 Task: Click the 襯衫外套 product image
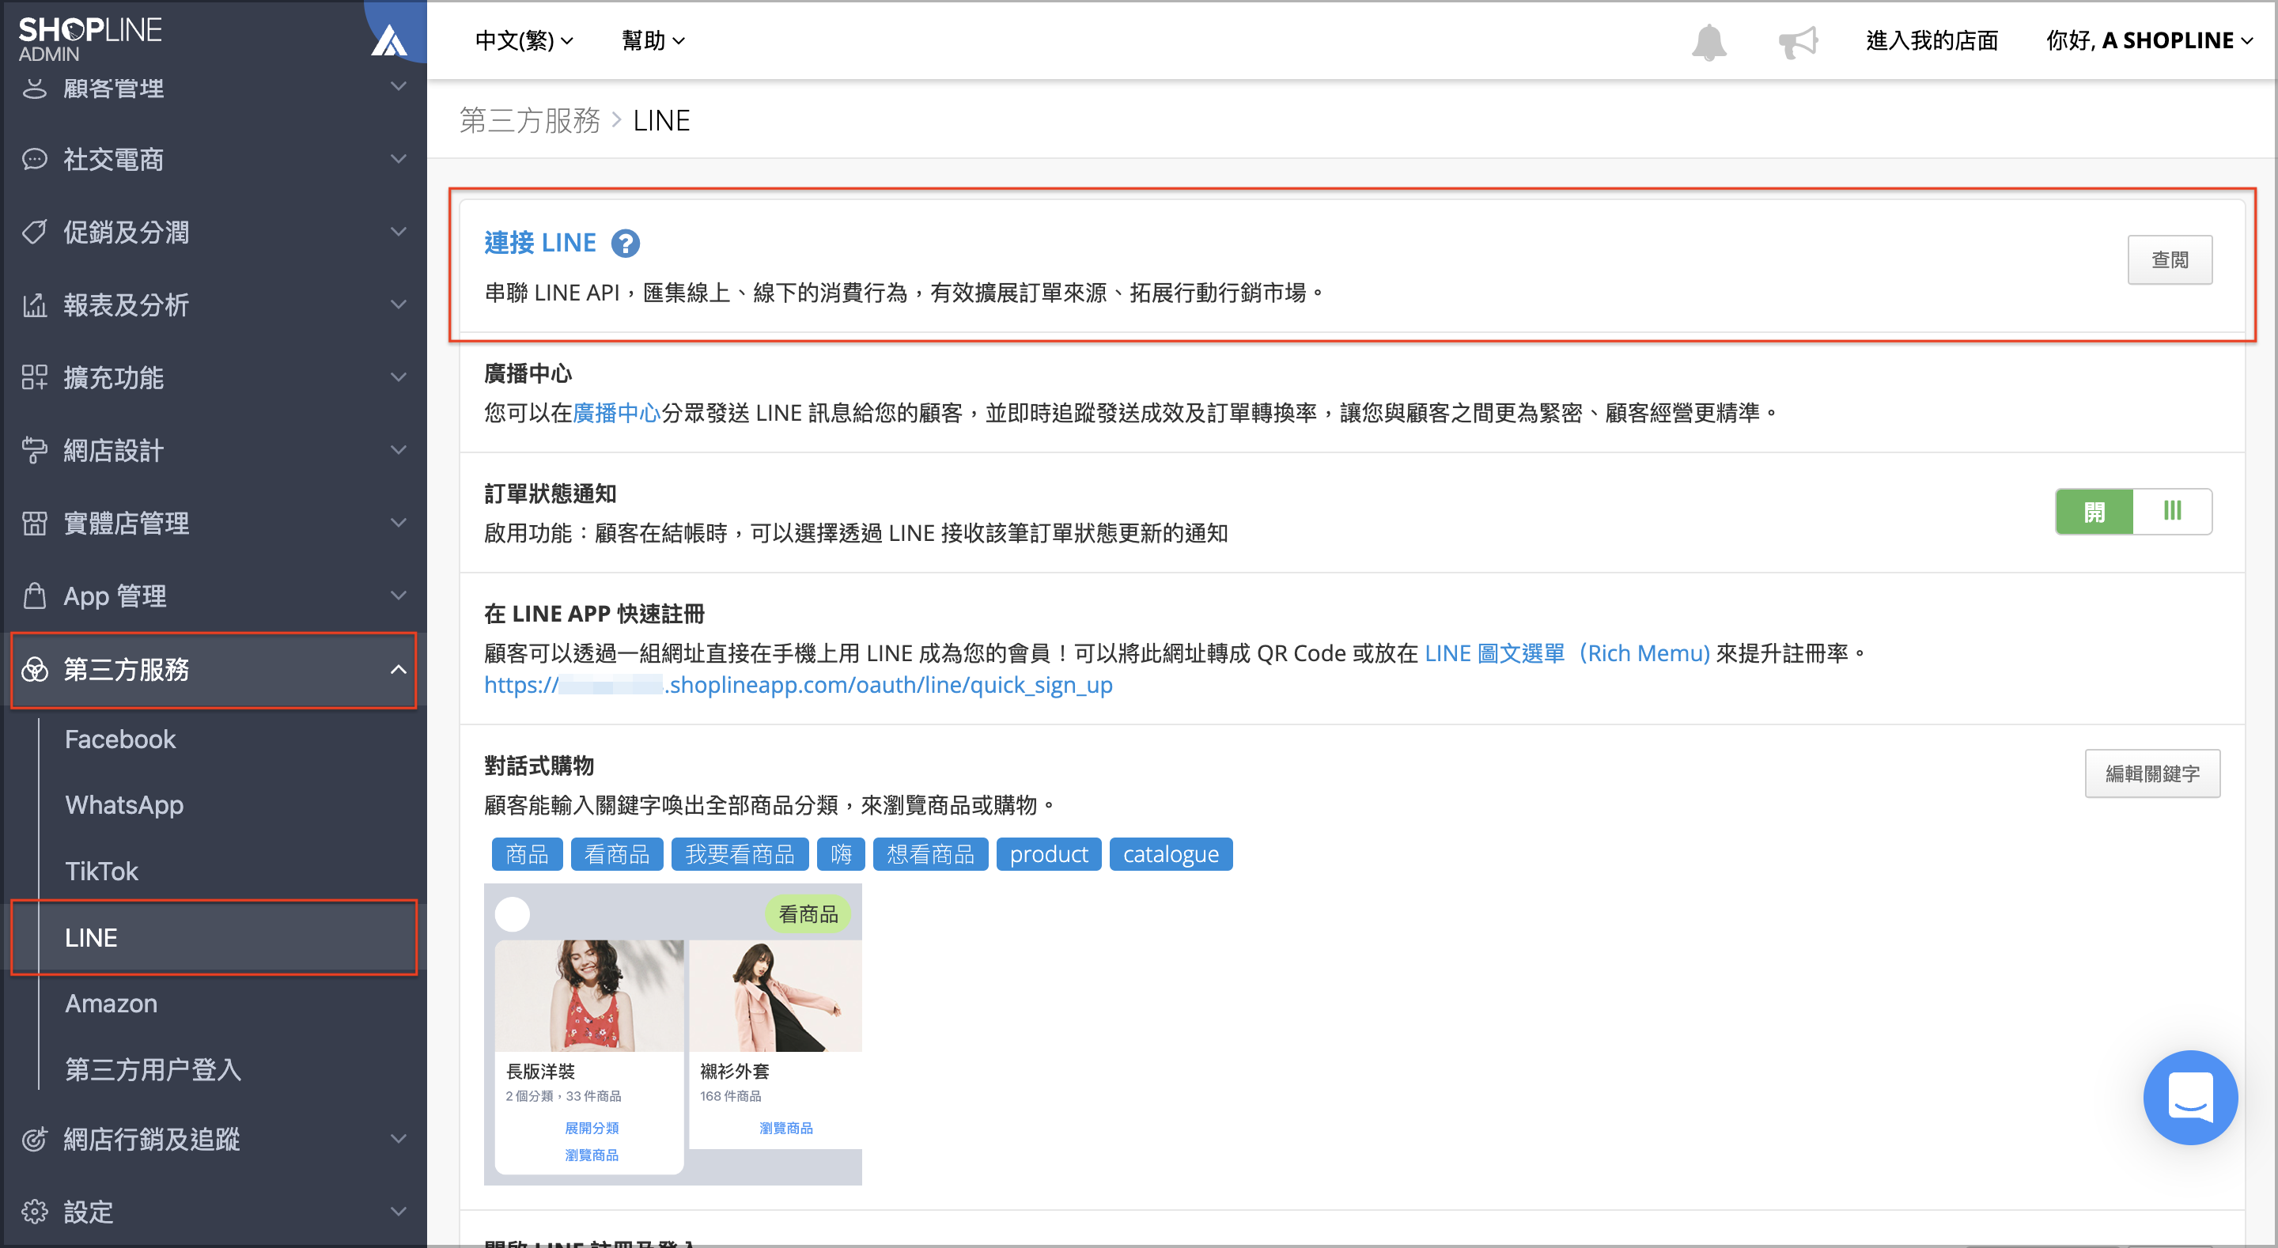coord(774,995)
